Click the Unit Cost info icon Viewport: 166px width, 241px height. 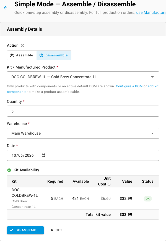click(109, 184)
